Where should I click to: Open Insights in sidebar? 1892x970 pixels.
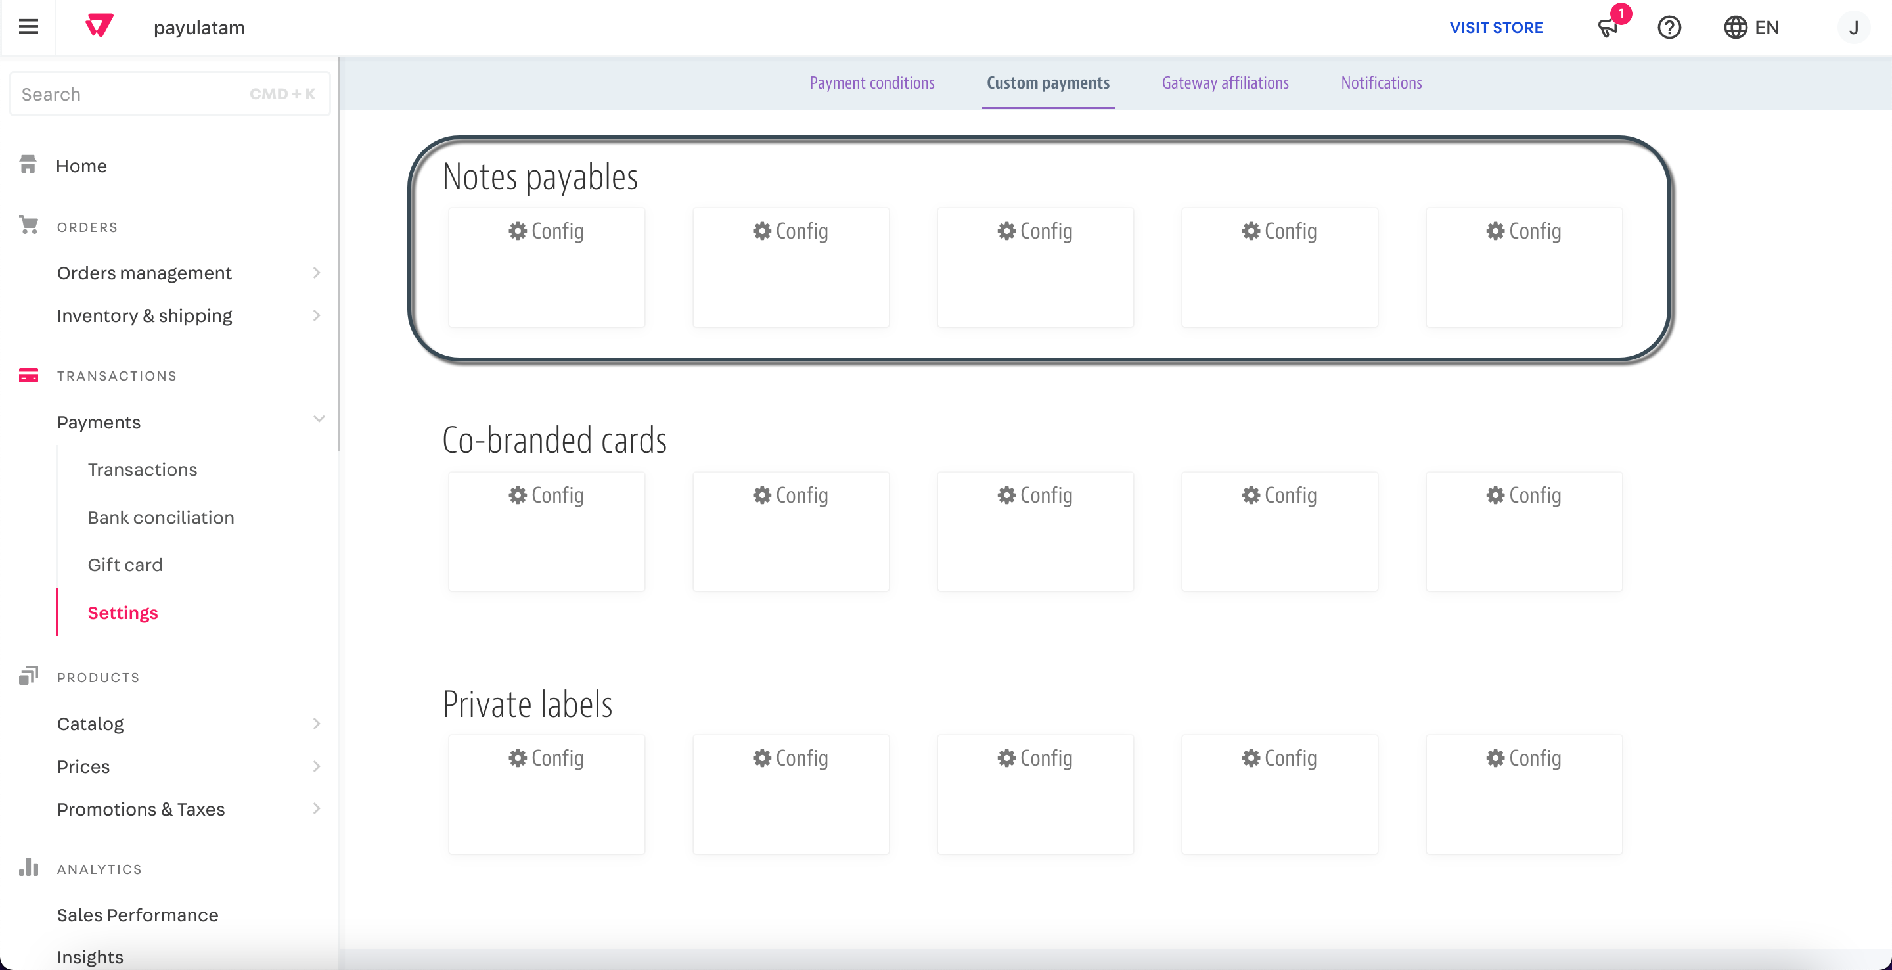click(89, 957)
